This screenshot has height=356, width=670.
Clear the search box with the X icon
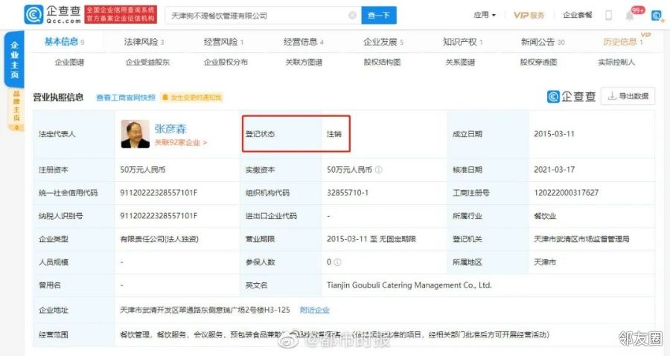tap(352, 16)
